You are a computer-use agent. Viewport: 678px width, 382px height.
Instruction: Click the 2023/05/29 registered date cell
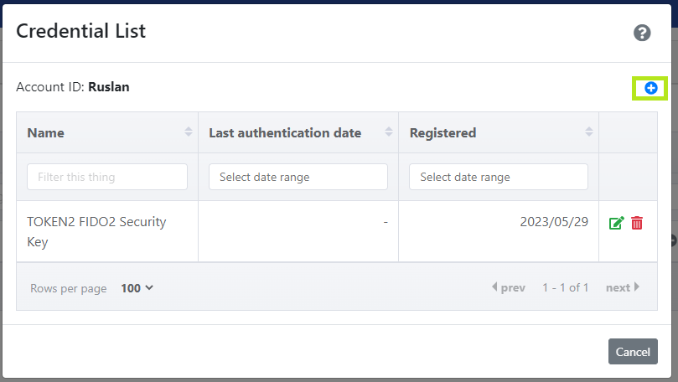tap(554, 222)
